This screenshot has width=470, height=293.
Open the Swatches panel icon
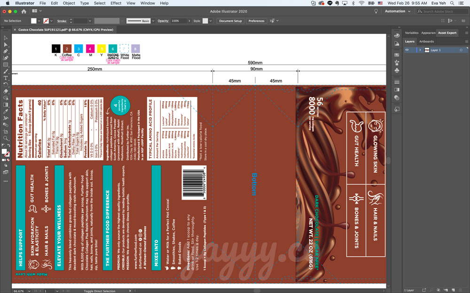coord(397,55)
